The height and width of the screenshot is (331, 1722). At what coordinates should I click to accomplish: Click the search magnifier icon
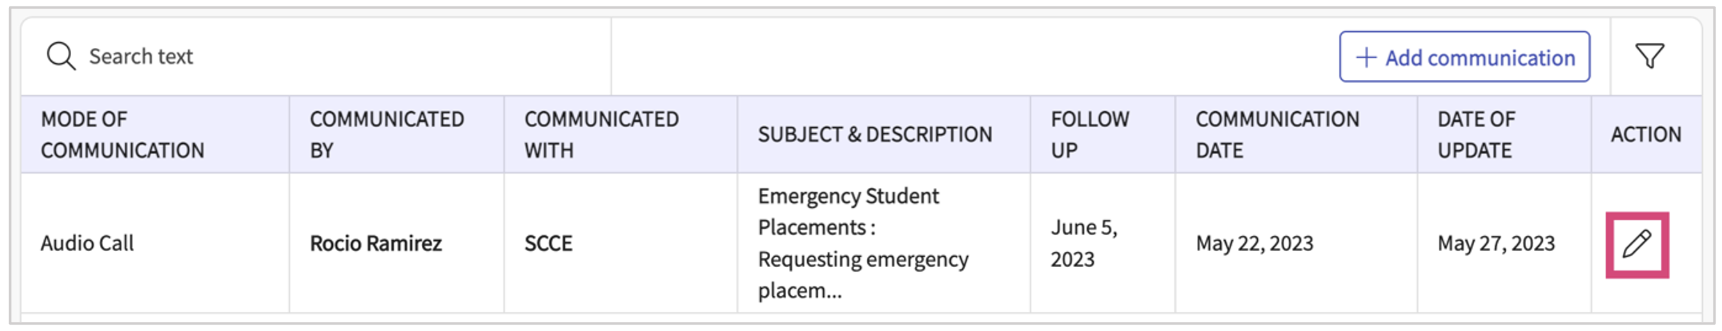[x=60, y=56]
